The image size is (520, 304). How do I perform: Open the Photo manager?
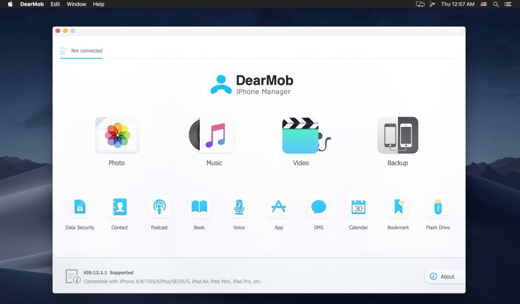[x=117, y=135]
